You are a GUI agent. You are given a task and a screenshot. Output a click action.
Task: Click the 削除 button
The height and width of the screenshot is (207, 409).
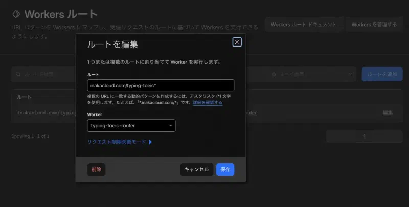tap(96, 170)
